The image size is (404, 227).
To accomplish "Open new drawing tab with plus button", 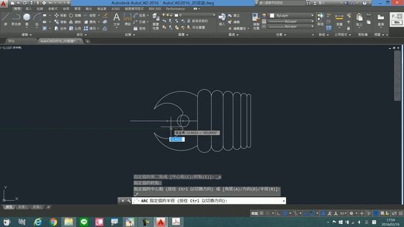I will pos(88,41).
